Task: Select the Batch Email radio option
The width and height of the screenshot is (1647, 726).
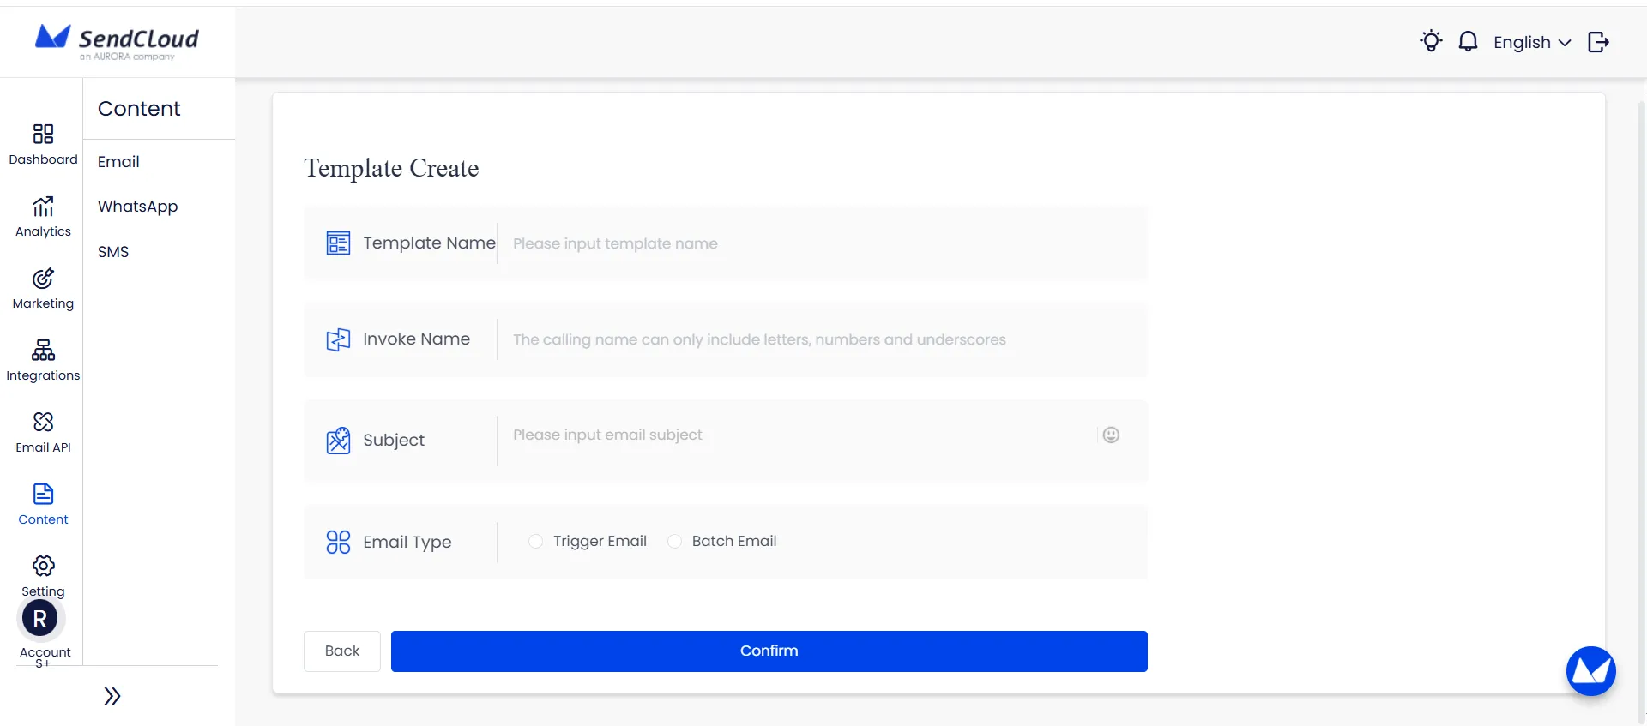Action: pyautogui.click(x=675, y=542)
